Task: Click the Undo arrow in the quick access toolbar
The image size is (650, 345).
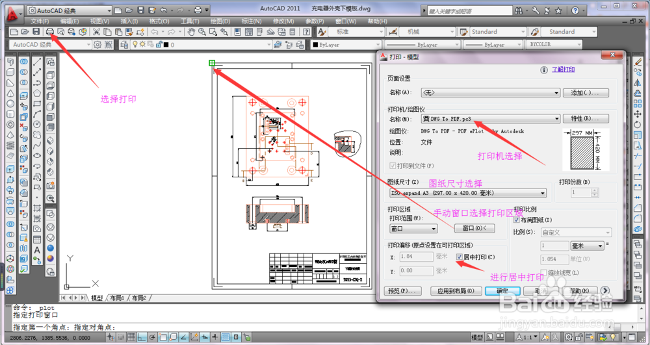Action: (x=163, y=10)
